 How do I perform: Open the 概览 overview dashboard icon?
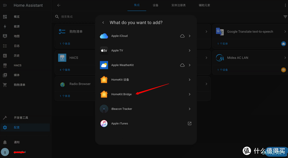tap(5, 17)
